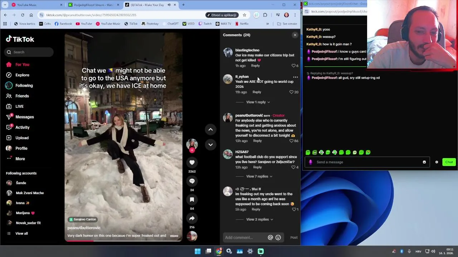
Task: Like peanutbutterović's creator comment
Action: 291,141
